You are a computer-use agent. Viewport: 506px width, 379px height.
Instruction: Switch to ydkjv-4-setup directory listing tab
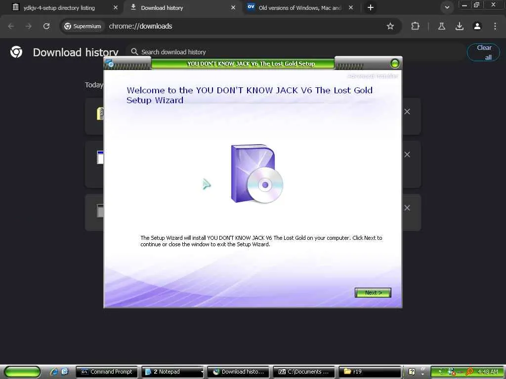[x=59, y=8]
